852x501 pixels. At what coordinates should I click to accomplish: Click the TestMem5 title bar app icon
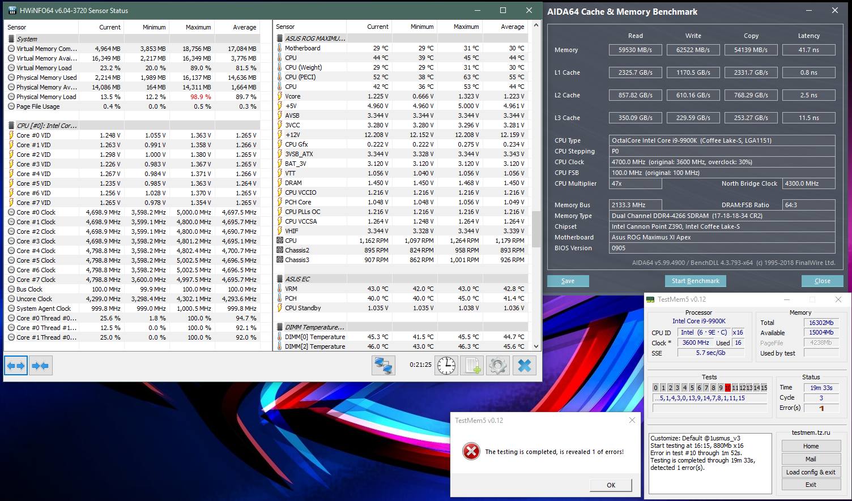[x=651, y=299]
